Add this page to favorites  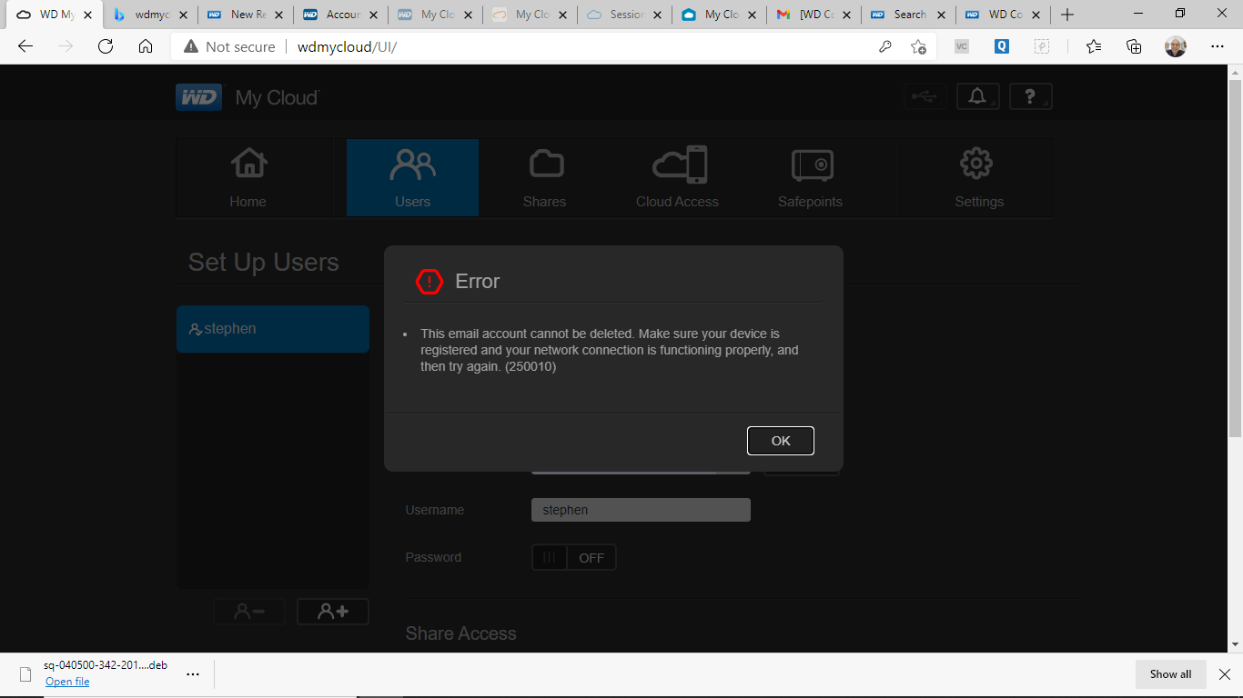[x=919, y=46]
